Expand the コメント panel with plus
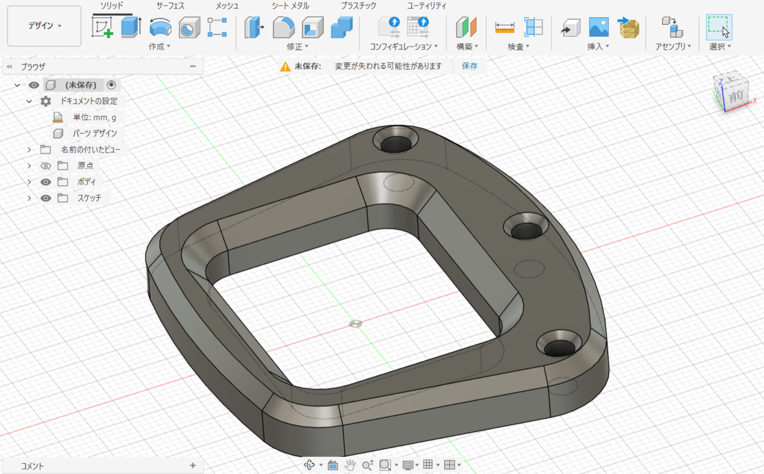Viewport: 764px width, 474px height. coord(193,465)
